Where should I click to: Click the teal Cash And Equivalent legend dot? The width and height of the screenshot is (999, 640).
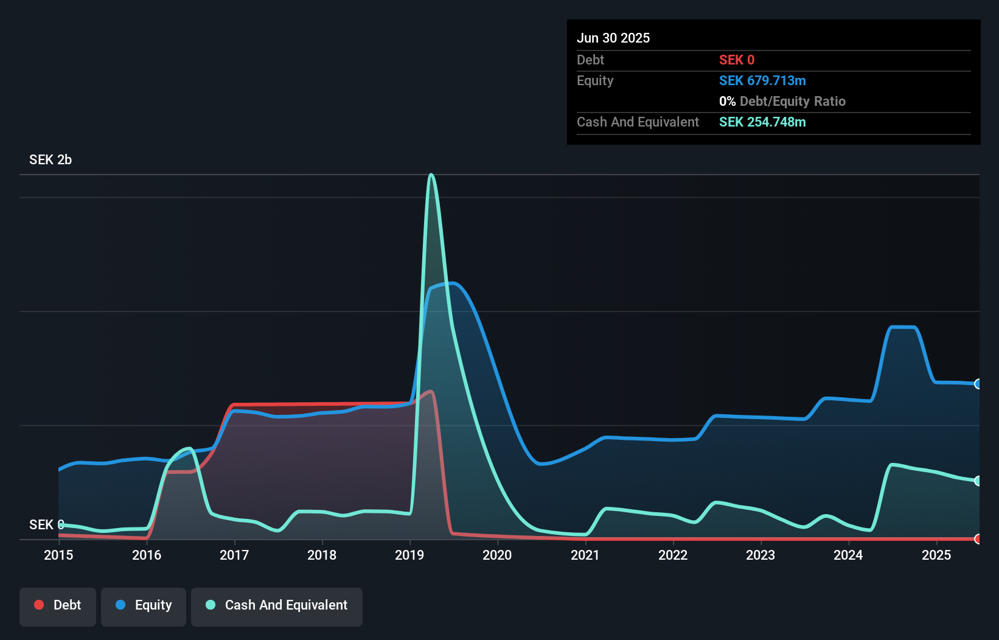coord(210,605)
